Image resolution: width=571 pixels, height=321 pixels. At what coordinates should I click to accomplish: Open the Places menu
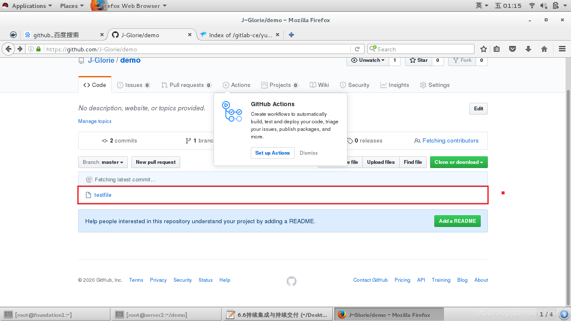click(x=71, y=6)
